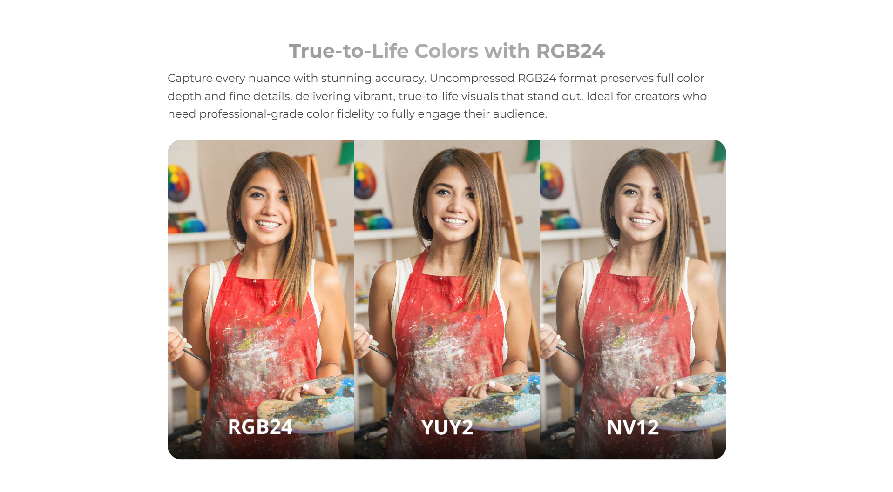Image resolution: width=893 pixels, height=492 pixels.
Task: Click the description paragraph about uncompressed RGB24
Action: click(437, 96)
